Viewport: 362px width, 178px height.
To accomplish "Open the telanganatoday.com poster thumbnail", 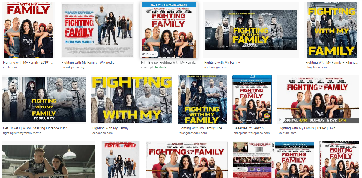I will (x=202, y=99).
